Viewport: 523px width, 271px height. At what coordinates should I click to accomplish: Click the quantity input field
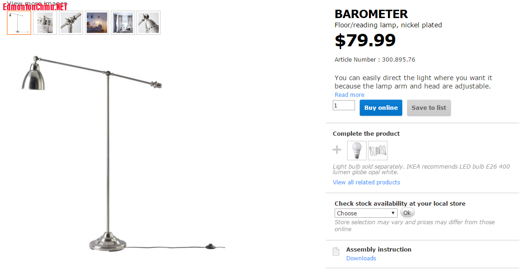343,106
